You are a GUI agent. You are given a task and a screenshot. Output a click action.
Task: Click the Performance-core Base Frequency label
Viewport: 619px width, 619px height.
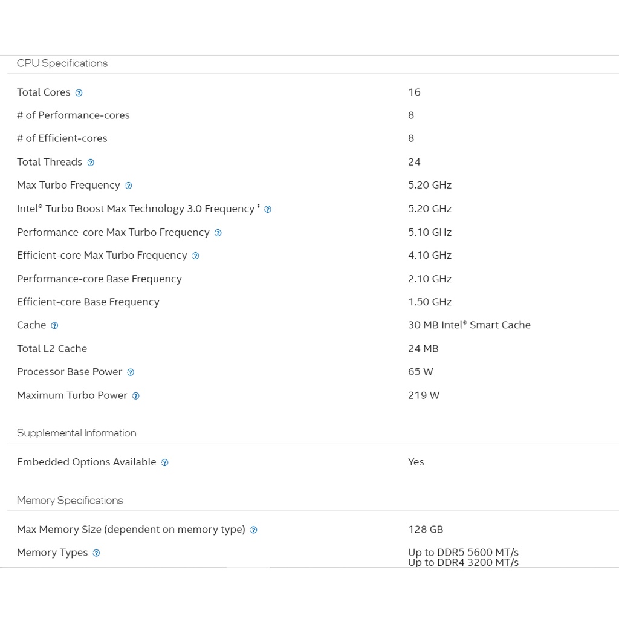[x=99, y=279]
